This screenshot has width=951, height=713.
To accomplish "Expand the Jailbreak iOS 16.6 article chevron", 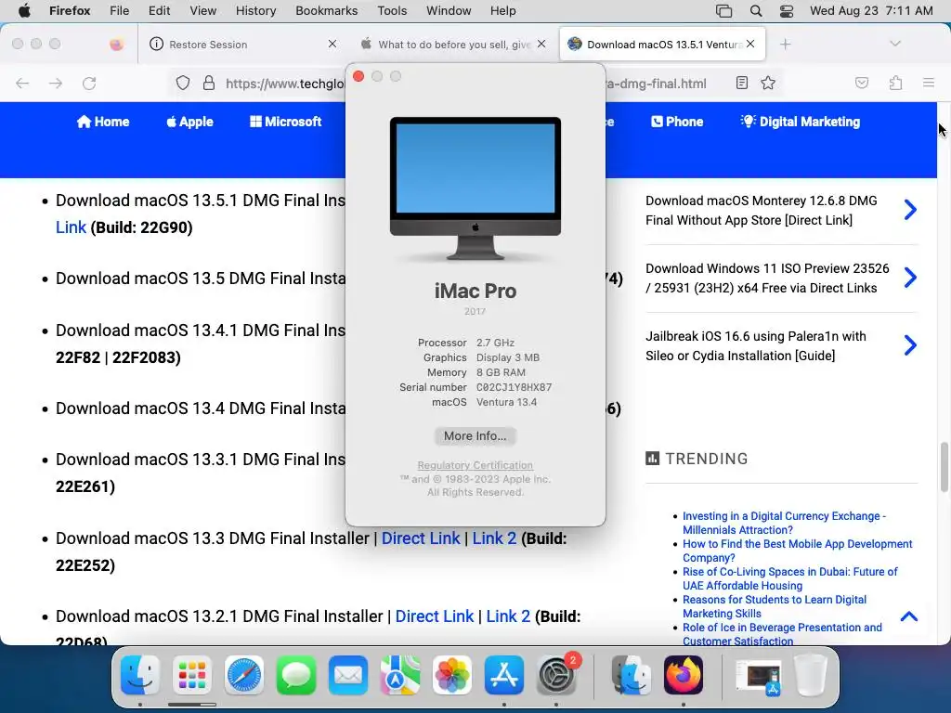I will 910,345.
